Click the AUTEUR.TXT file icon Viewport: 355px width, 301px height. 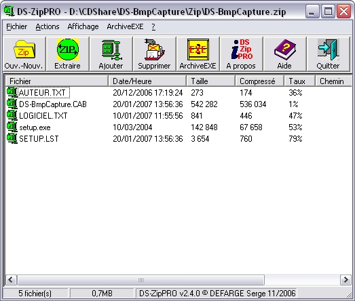coord(12,92)
